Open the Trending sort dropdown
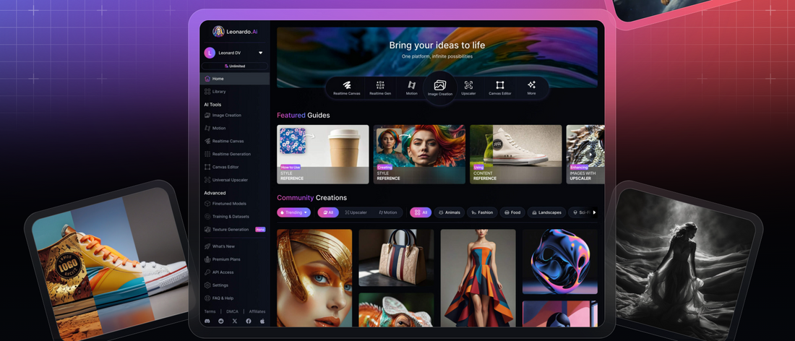795x341 pixels. click(293, 212)
